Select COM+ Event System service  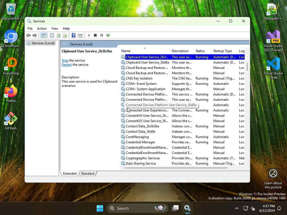[x=183, y=83]
